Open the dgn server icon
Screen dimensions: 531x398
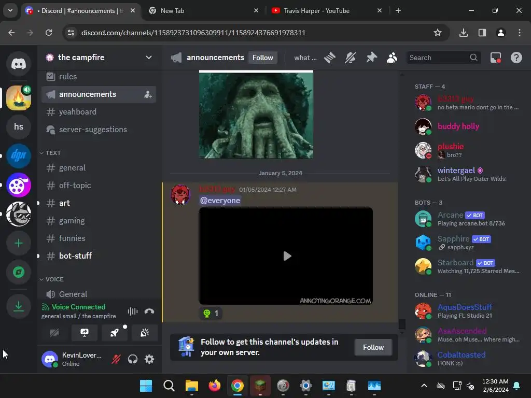tap(19, 155)
